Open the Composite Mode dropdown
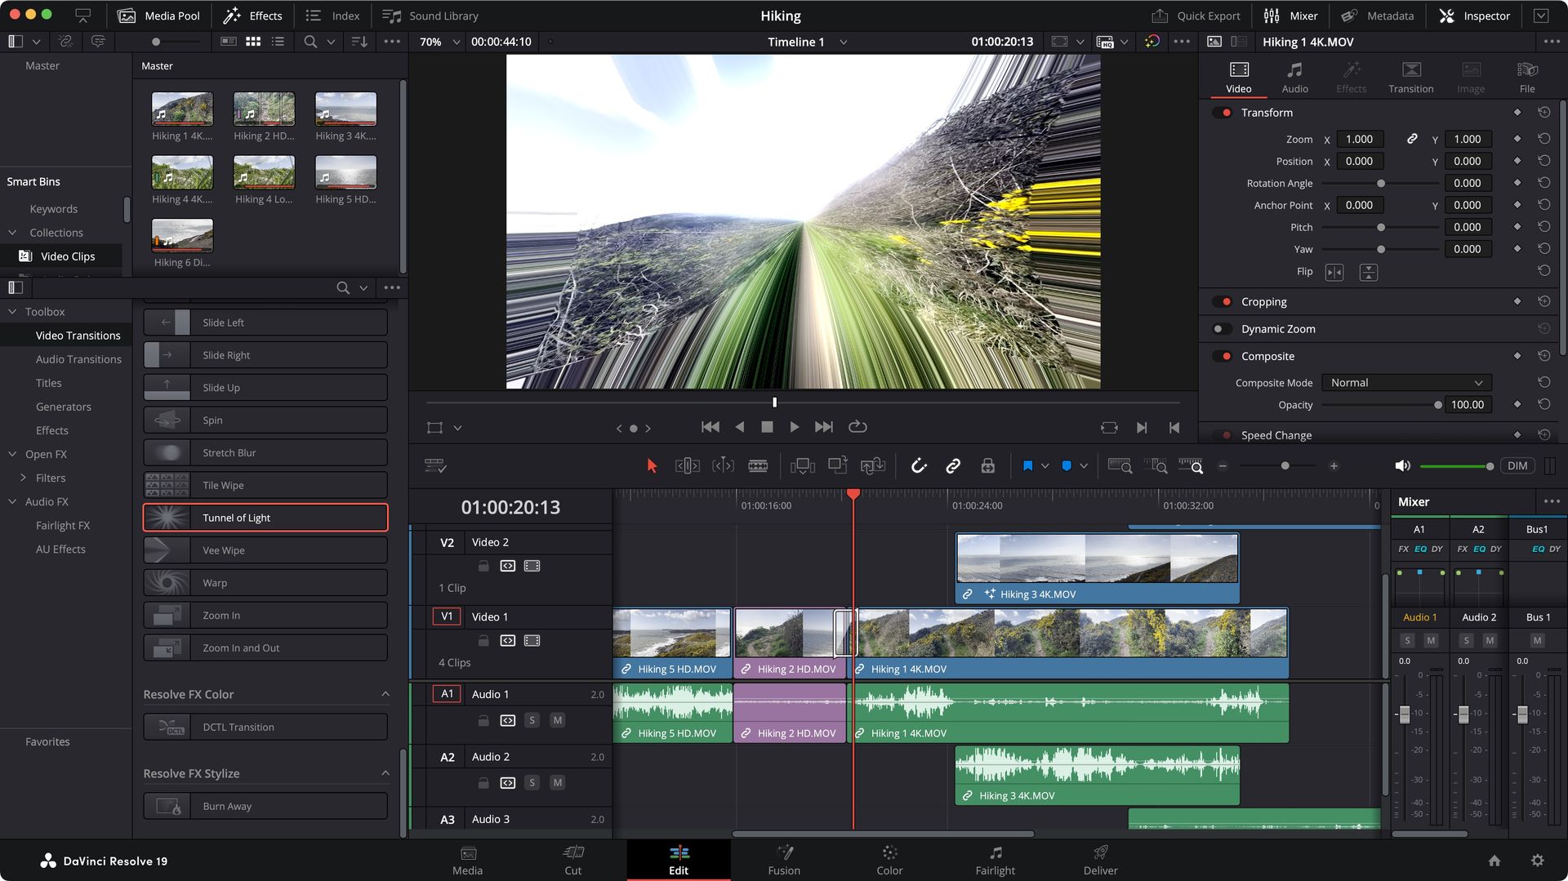The height and width of the screenshot is (881, 1568). 1405,382
